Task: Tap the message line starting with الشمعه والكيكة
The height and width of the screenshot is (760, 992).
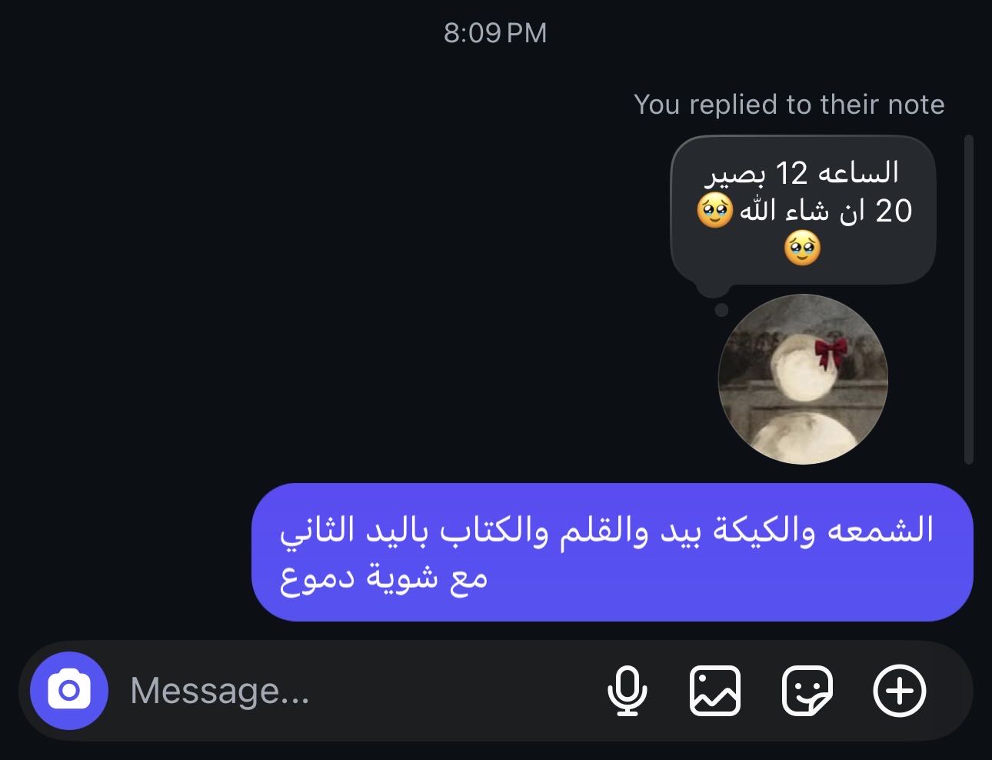Action: point(607,530)
